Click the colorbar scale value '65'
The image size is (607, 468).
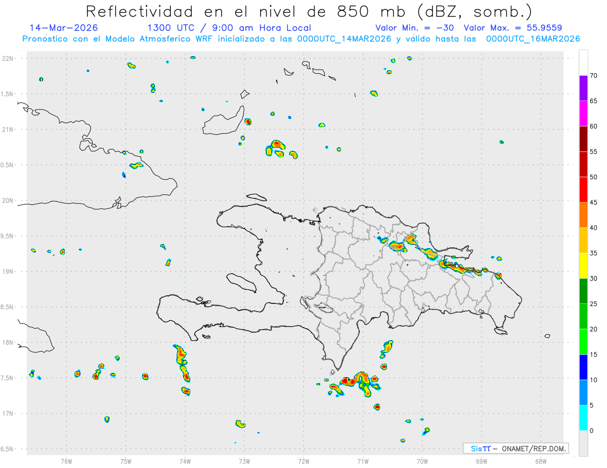click(x=594, y=101)
